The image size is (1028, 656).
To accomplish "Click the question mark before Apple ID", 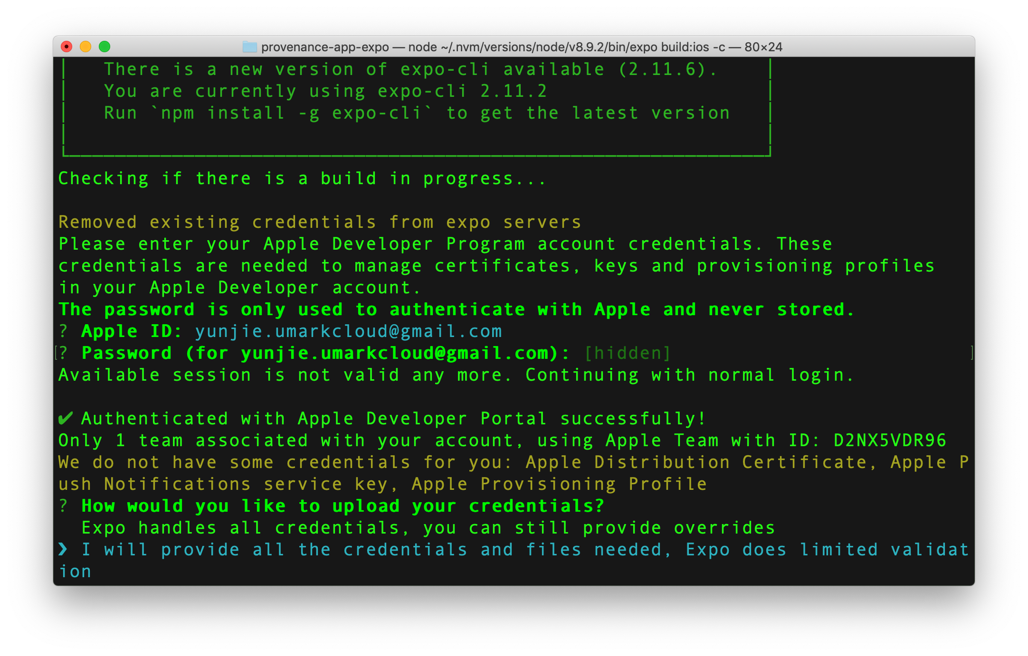I will tap(63, 331).
